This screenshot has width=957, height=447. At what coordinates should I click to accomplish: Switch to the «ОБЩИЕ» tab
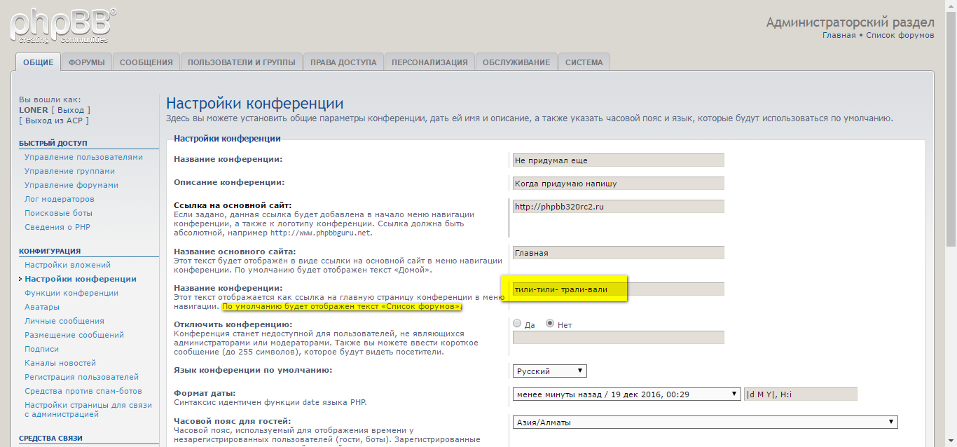pyautogui.click(x=38, y=62)
